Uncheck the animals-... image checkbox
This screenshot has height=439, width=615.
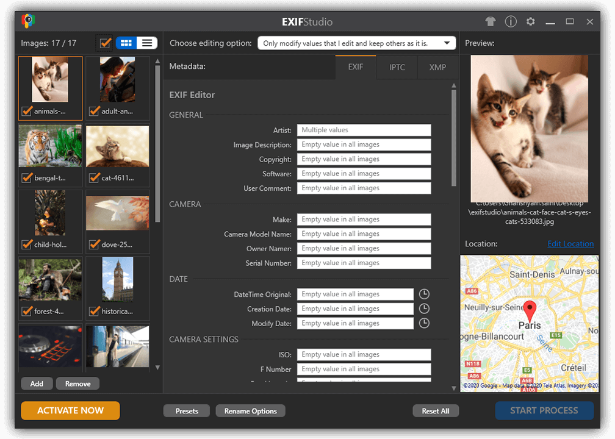click(27, 112)
